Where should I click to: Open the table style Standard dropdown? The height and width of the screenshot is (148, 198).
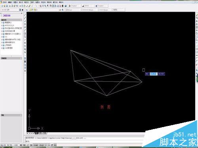[x=103, y=6]
